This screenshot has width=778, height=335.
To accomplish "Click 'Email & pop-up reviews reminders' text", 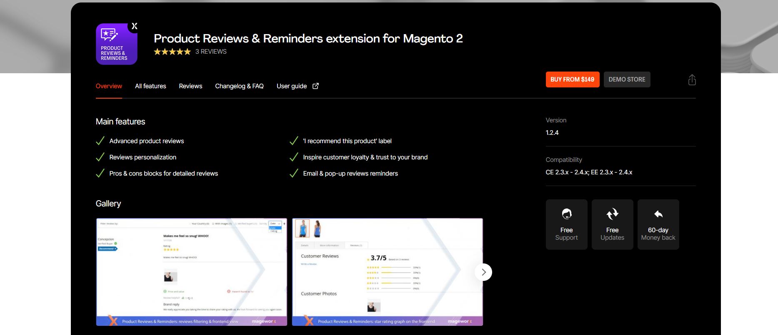I will pos(350,174).
